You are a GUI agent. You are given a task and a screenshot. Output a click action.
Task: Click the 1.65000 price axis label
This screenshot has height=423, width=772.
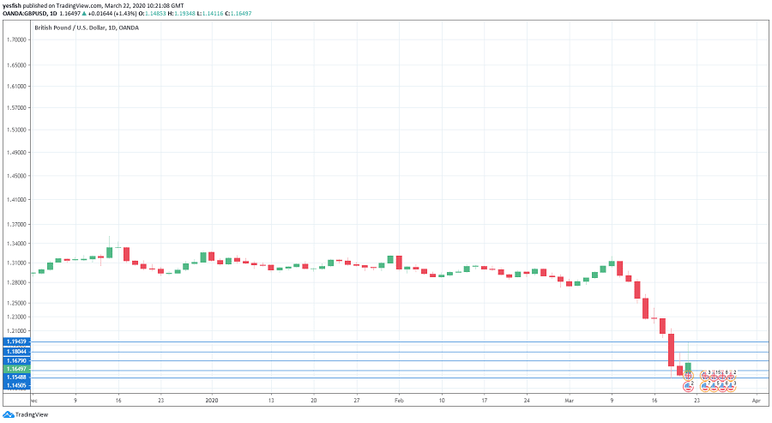16,65
